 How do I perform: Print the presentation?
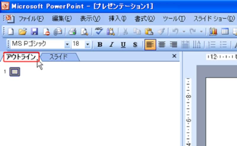tap(72, 32)
